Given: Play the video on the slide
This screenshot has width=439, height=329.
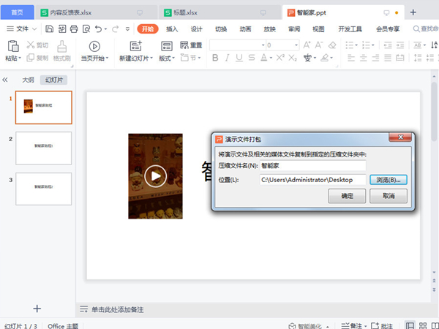Looking at the screenshot, I should [x=155, y=176].
